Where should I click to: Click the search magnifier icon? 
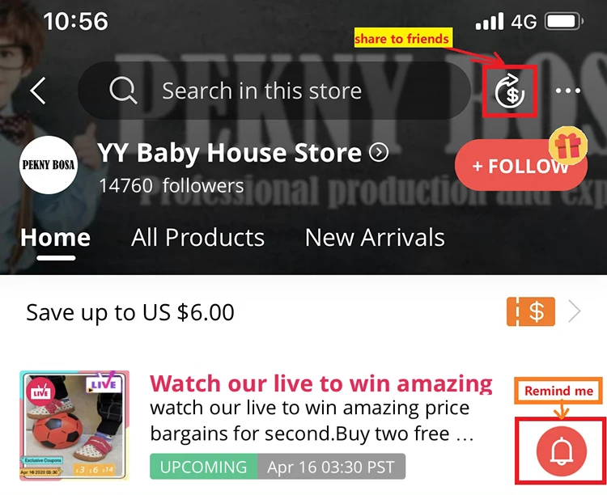pos(123,91)
